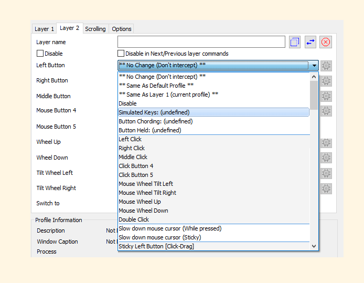Pick Mouse Wheel Up option

[214, 202]
